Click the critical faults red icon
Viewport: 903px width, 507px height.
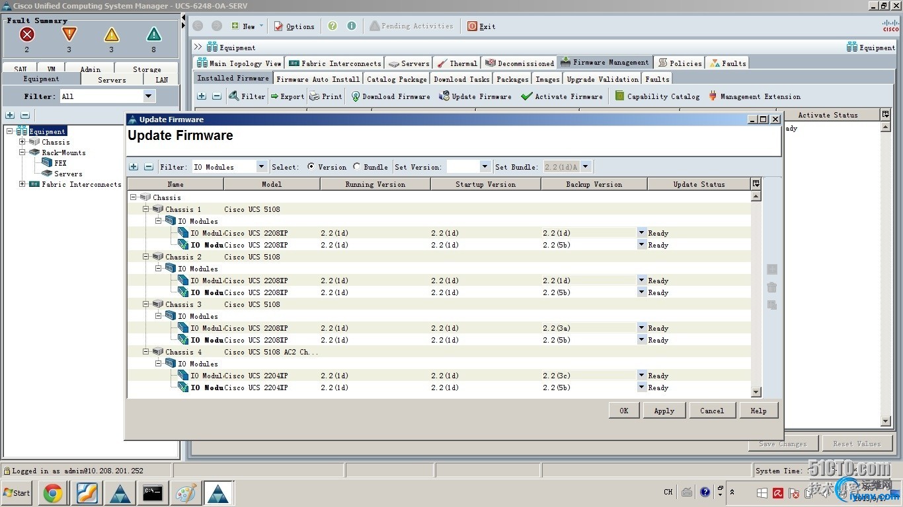26,34
